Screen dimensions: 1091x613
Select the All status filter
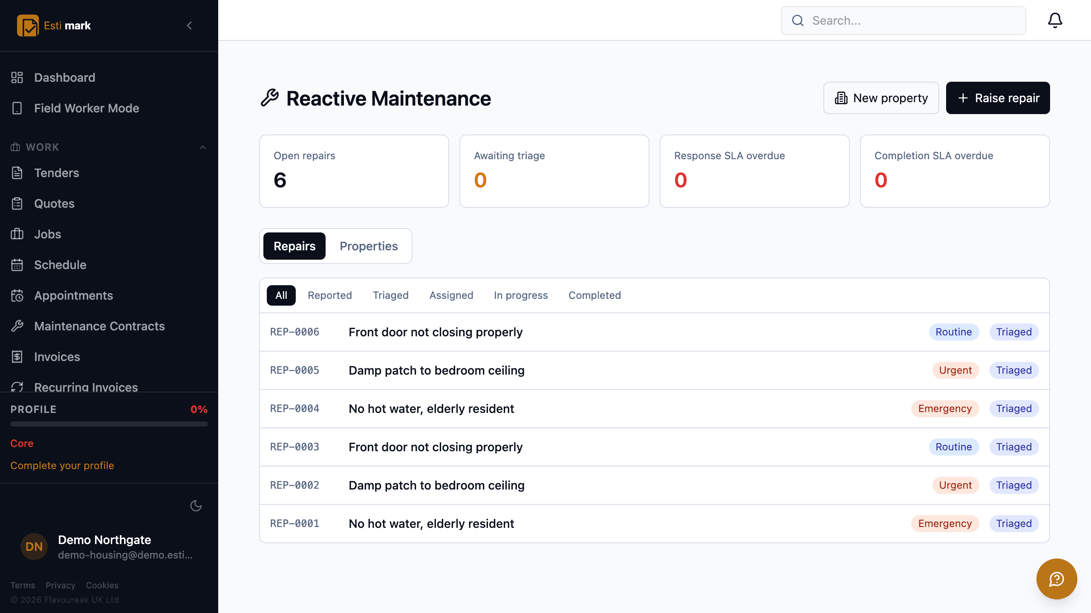pyautogui.click(x=281, y=295)
